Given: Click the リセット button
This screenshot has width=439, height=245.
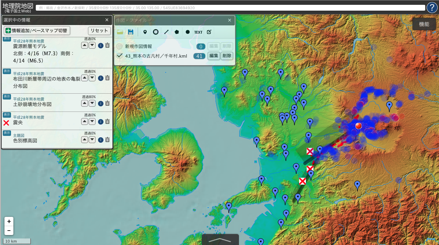Looking at the screenshot, I should pyautogui.click(x=99, y=31).
